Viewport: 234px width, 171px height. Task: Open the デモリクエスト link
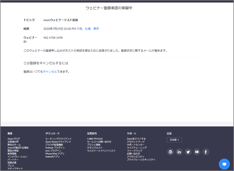pyautogui.click(x=95, y=148)
